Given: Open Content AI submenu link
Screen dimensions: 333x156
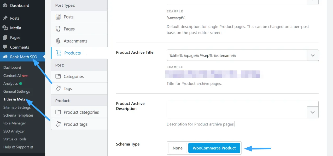Looking at the screenshot, I should (x=16, y=76).
